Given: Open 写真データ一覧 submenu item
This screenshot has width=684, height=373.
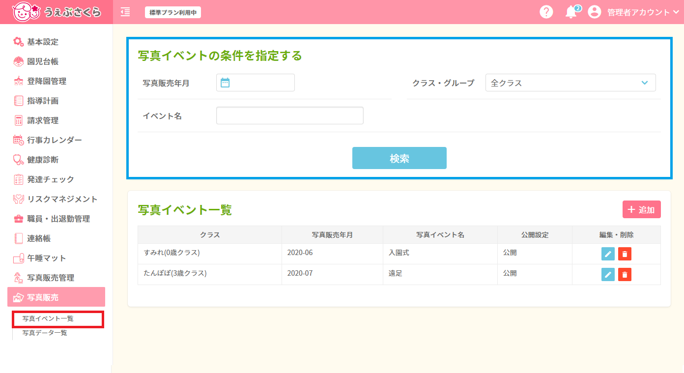Looking at the screenshot, I should [x=45, y=333].
